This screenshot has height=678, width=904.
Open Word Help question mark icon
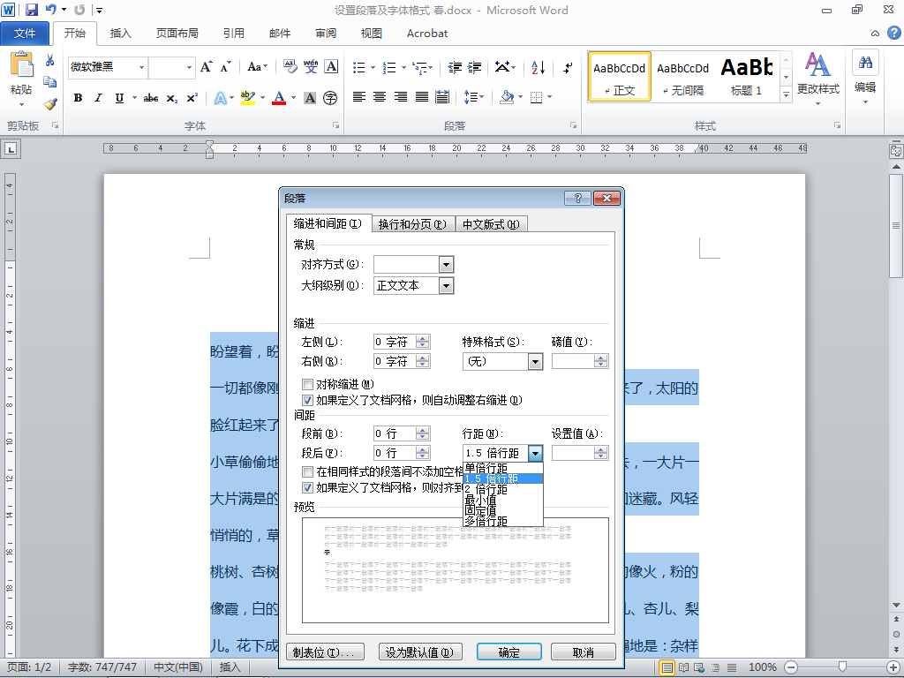(x=893, y=33)
